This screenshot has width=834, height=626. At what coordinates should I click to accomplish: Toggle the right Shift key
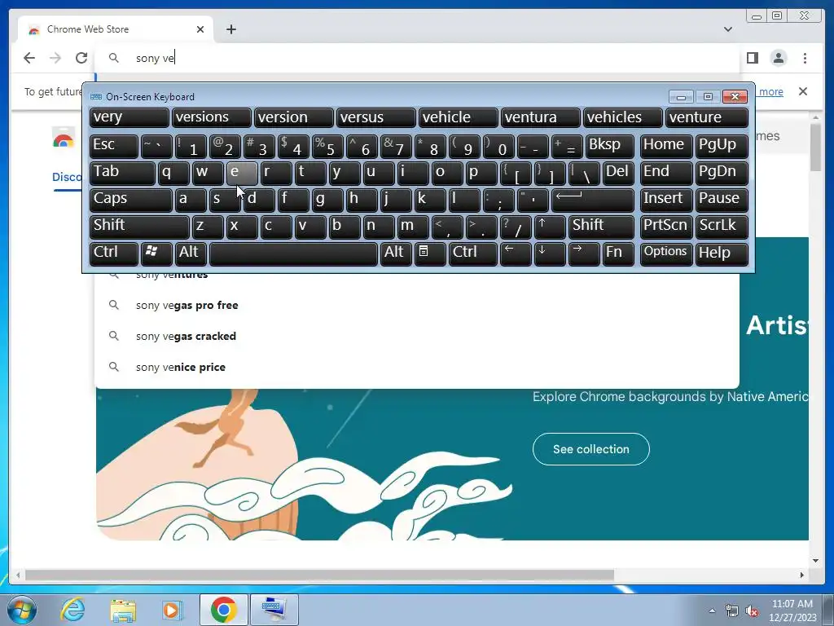click(x=601, y=227)
